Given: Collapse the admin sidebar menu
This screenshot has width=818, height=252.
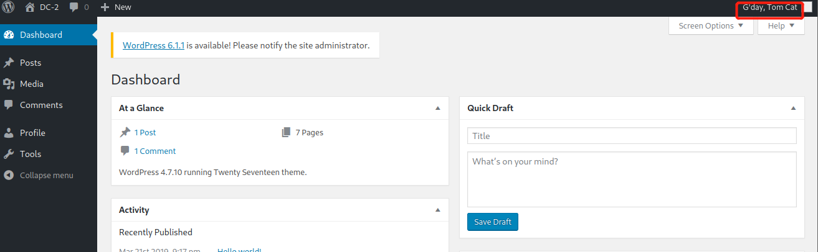Looking at the screenshot, I should click(x=49, y=175).
